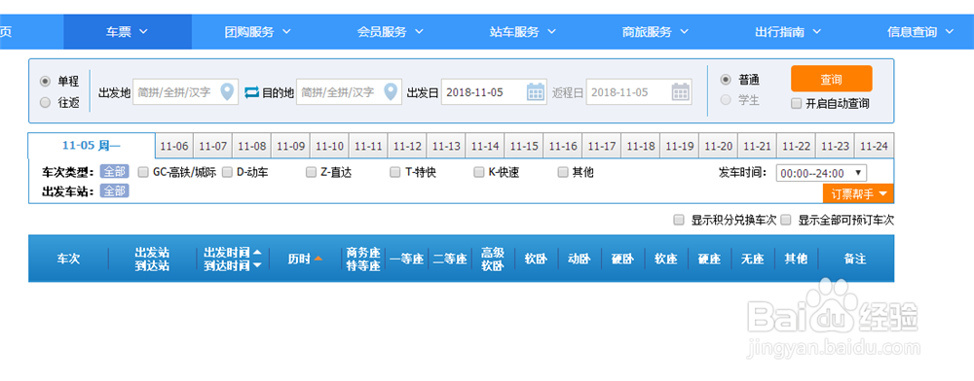Screen dimensions: 974x381
Task: Click the 硬卧 column header
Action: click(x=623, y=259)
